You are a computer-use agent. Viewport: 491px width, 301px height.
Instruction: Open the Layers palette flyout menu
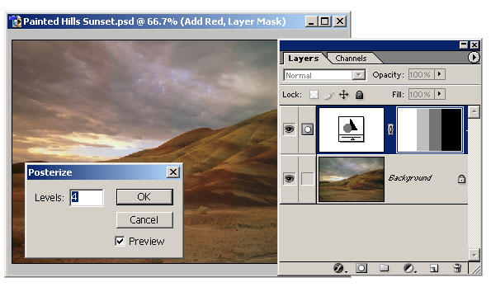coord(474,58)
